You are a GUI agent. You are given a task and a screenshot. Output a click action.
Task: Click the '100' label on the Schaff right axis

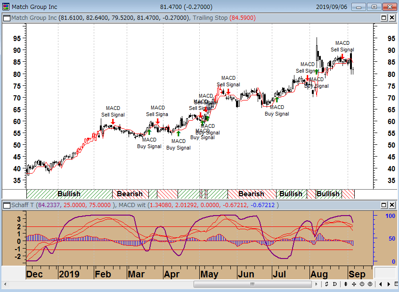[x=391, y=216]
